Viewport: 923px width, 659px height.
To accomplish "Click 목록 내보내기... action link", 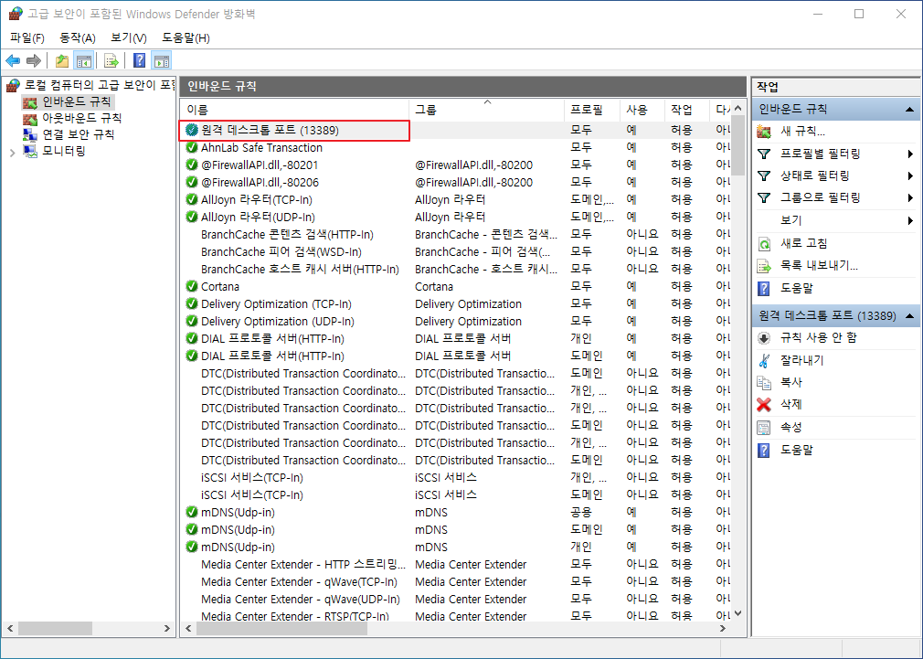I will [x=820, y=266].
